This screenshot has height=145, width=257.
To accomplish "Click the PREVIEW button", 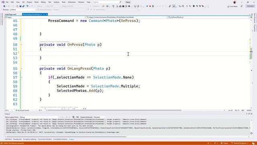I will tap(250, 6).
